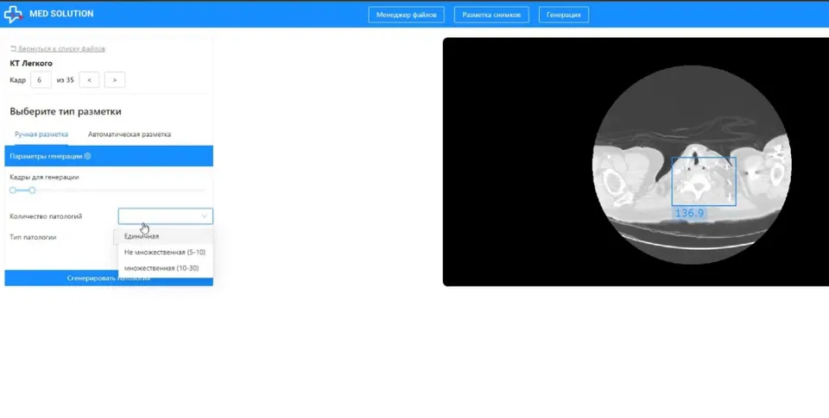The image size is (829, 418).
Task: Click the MED SOLUTION title text
Action: pos(61,14)
